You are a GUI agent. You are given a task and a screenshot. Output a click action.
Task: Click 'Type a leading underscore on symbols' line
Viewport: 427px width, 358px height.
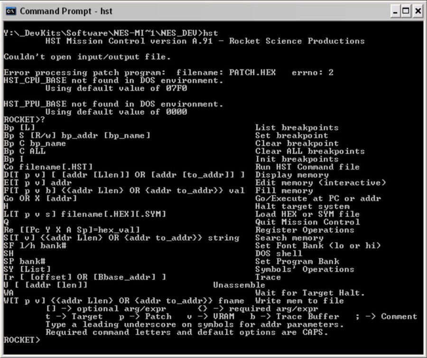tap(195, 324)
